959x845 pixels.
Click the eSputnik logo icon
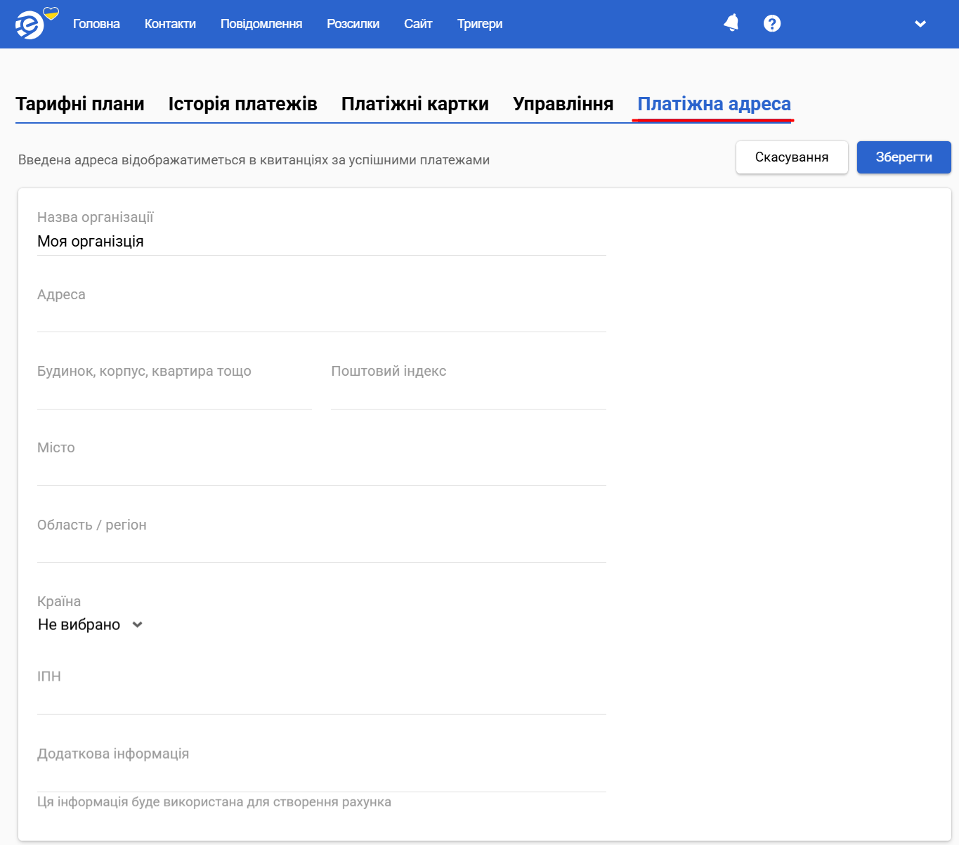click(x=30, y=25)
